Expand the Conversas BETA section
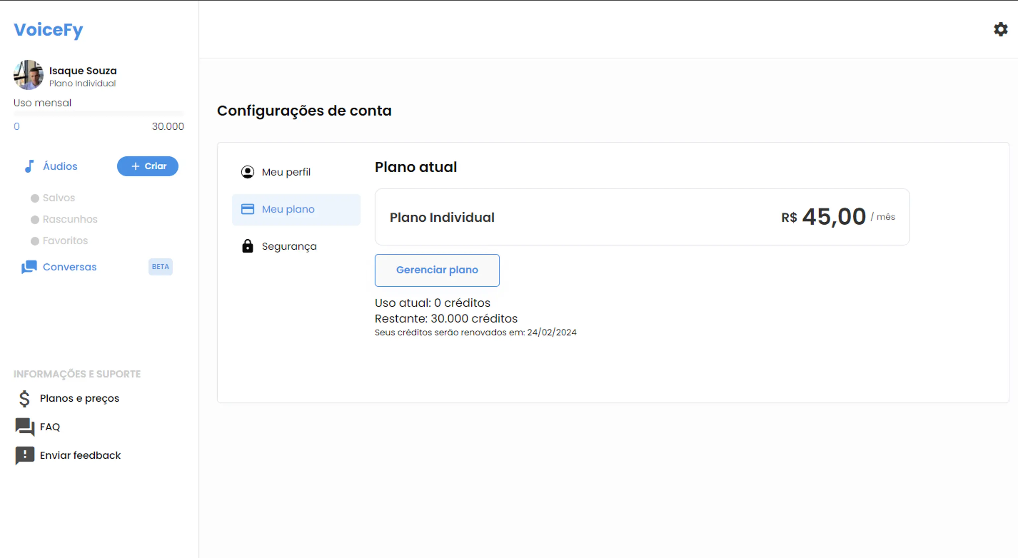The height and width of the screenshot is (558, 1018). [69, 267]
